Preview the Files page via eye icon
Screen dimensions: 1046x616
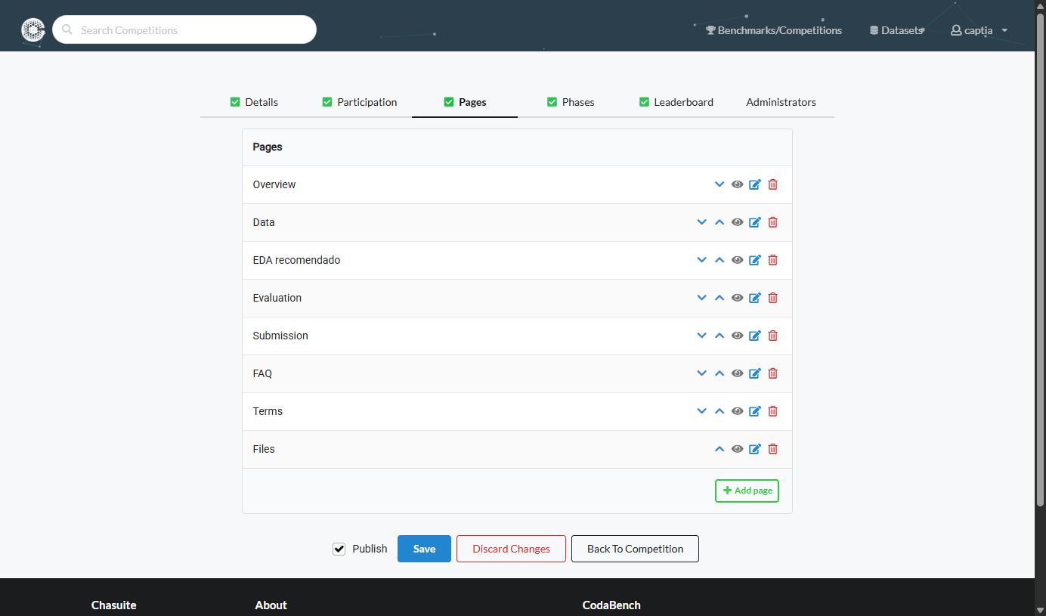[x=737, y=449]
